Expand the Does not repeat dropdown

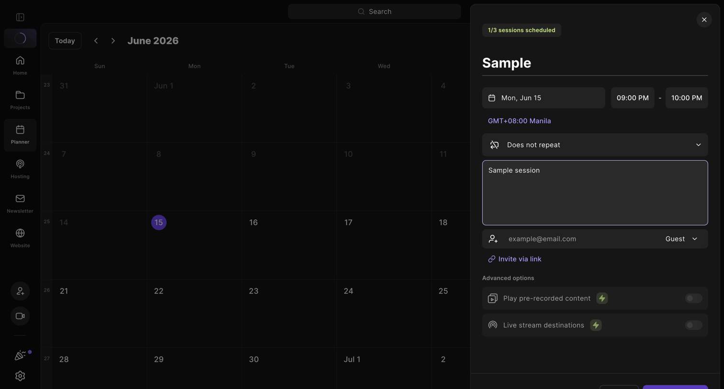595,145
